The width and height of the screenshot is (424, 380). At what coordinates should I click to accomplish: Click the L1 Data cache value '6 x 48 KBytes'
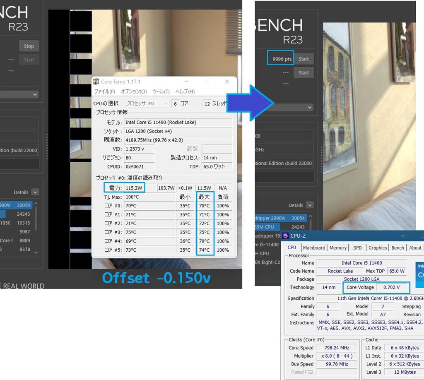pos(405,348)
